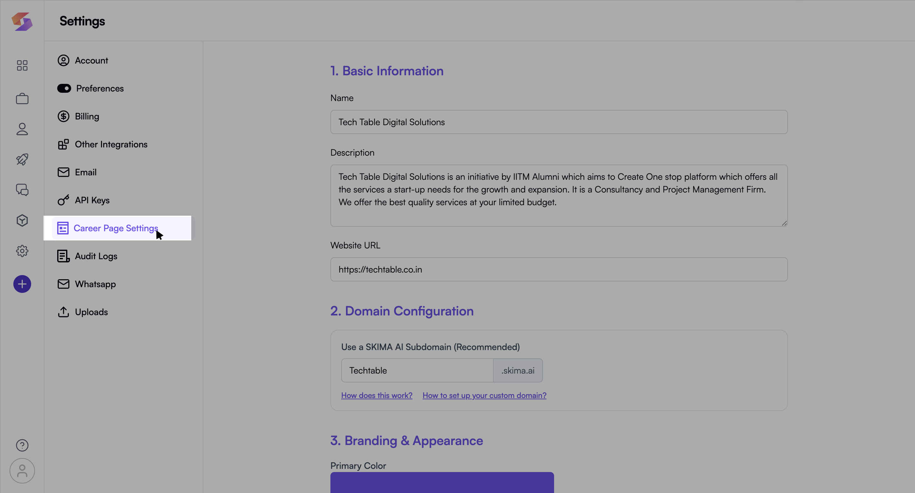Focus the Website URL field

[559, 269]
